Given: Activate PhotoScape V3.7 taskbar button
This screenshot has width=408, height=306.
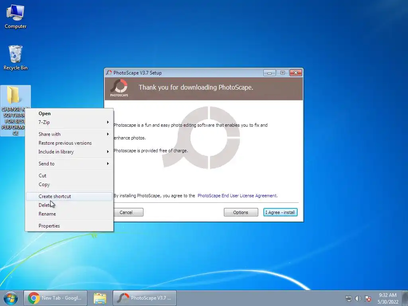Looking at the screenshot, I should tap(145, 298).
